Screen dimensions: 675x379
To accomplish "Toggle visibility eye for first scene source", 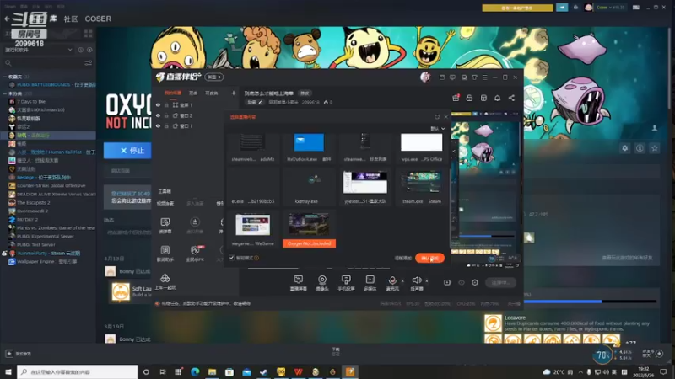I will coord(158,105).
